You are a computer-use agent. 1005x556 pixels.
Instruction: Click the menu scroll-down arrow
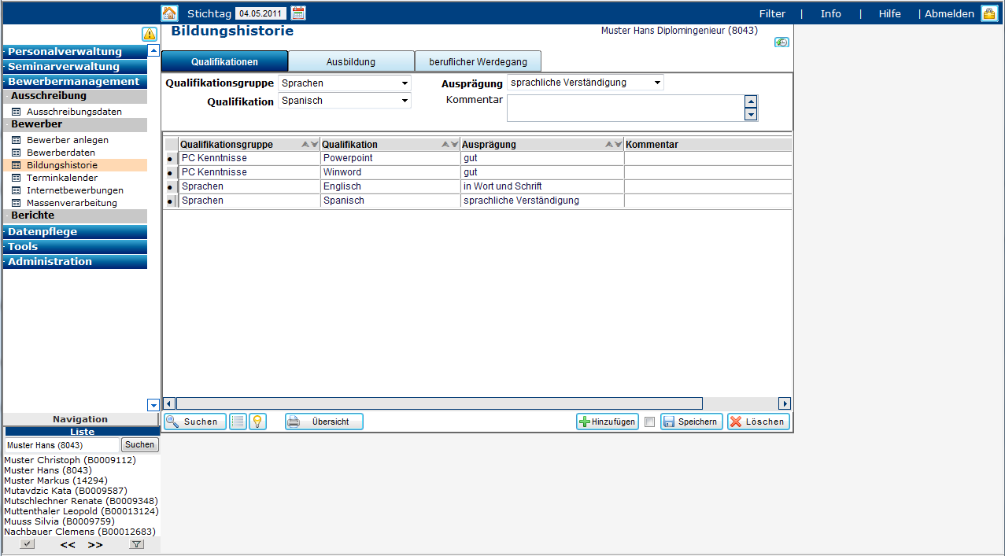point(153,405)
